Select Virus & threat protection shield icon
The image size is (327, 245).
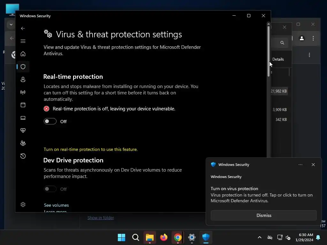pyautogui.click(x=23, y=67)
